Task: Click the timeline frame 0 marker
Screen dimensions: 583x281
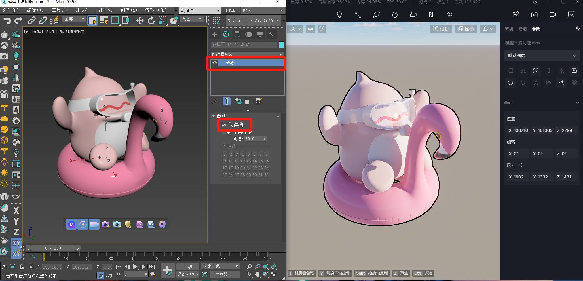Action: click(x=44, y=257)
